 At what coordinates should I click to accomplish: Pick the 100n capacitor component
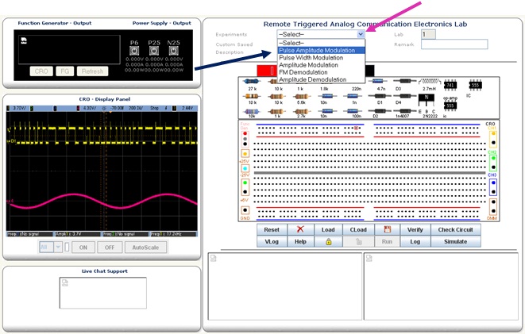[354, 112]
